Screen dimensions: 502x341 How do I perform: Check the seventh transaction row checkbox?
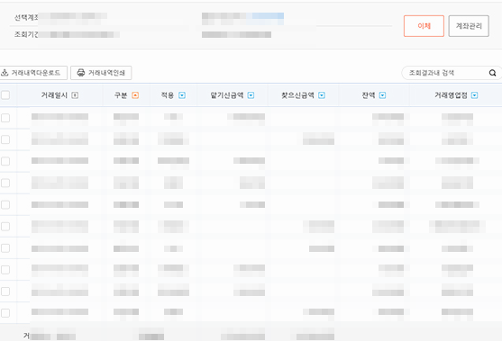coord(5,248)
